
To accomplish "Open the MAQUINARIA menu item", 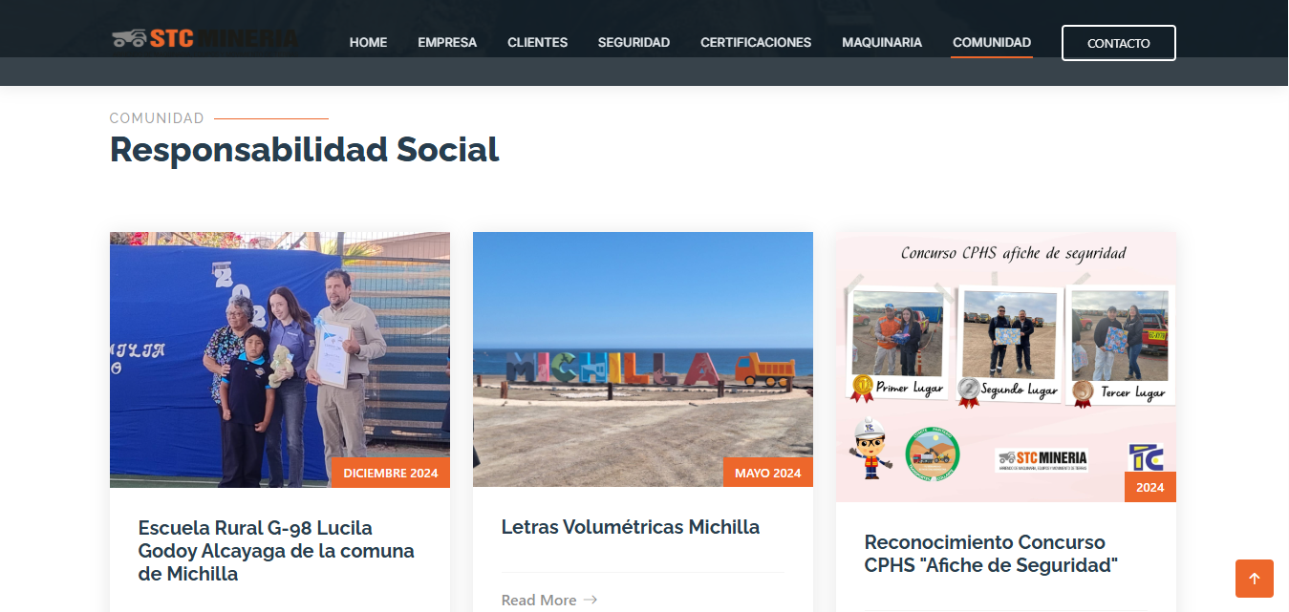I will pyautogui.click(x=882, y=42).
